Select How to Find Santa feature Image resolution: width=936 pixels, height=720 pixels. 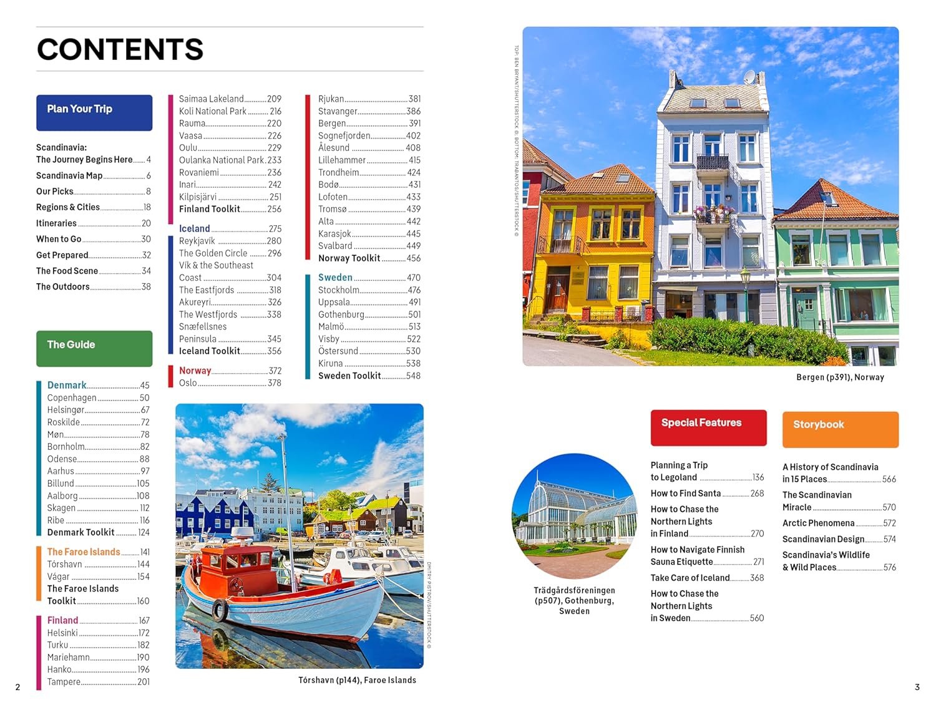tap(686, 494)
